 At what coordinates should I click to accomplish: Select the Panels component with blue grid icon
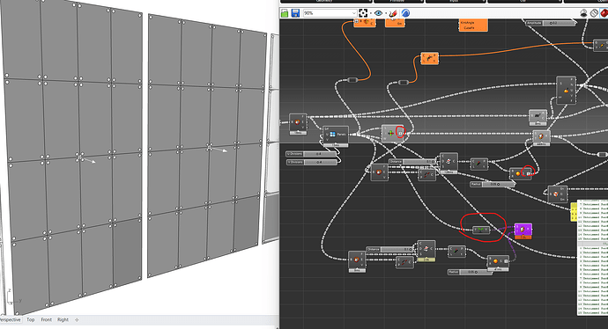336,135
